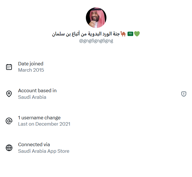Click the globe icon beside Connected via
Screen dimensions: 192x177
9,148
